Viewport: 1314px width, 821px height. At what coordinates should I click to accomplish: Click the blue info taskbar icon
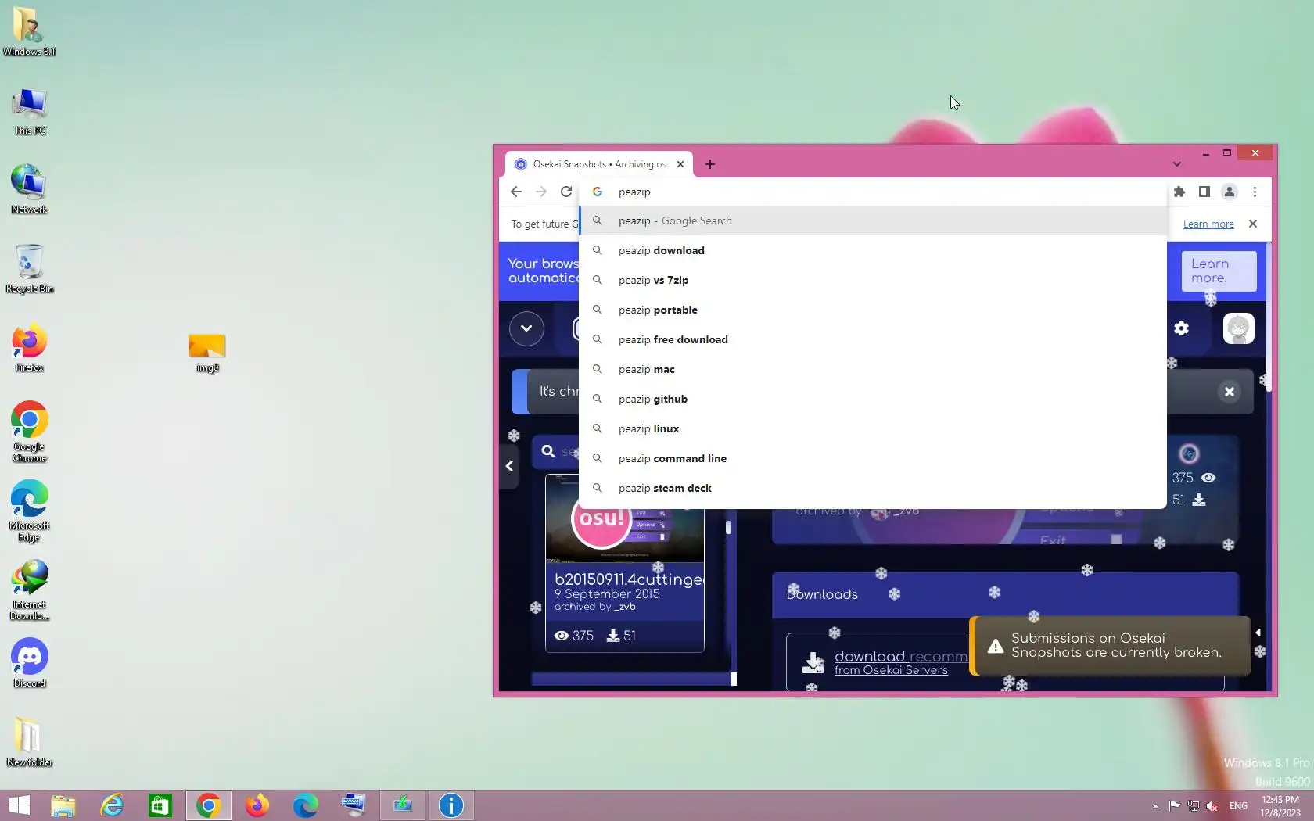pos(451,805)
